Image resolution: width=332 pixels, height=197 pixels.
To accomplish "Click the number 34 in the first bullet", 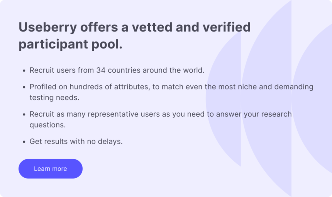I will [101, 71].
